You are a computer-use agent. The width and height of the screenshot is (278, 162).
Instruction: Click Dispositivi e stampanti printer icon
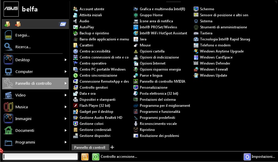pos(76,100)
